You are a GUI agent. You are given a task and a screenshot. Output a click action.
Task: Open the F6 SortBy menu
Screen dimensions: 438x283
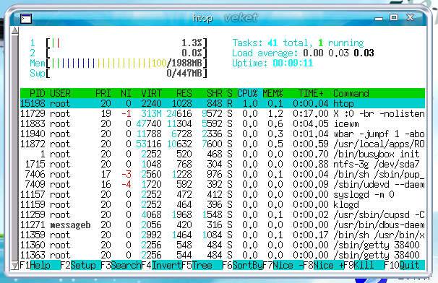(x=242, y=265)
